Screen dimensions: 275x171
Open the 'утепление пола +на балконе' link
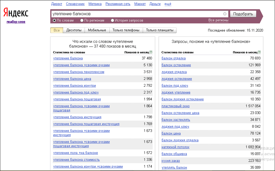[x=75, y=153]
